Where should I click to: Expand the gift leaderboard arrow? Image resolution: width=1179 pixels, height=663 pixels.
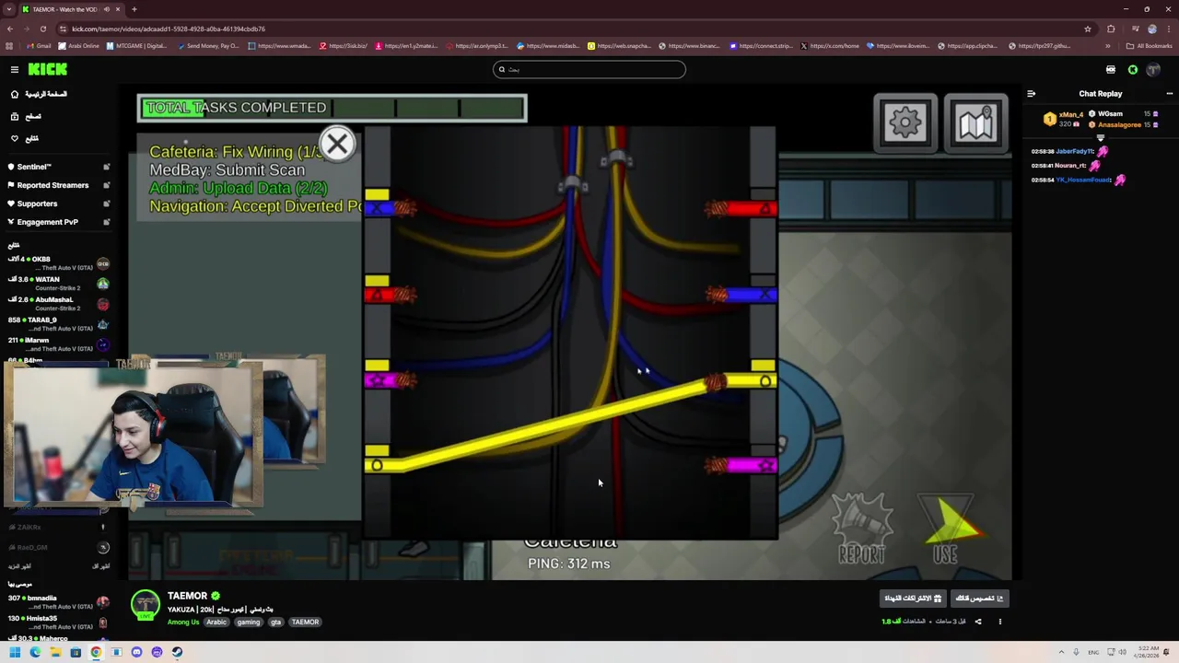pyautogui.click(x=1100, y=138)
